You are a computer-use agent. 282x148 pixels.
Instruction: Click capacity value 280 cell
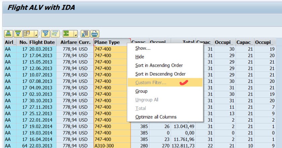tap(140, 146)
